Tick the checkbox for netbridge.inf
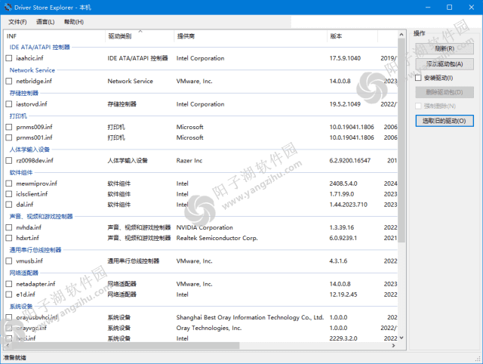This screenshot has height=364, width=483. (x=9, y=81)
